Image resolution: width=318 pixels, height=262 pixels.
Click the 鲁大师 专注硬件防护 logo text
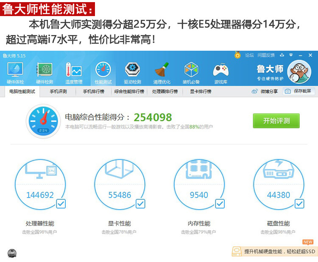pyautogui.click(x=270, y=73)
